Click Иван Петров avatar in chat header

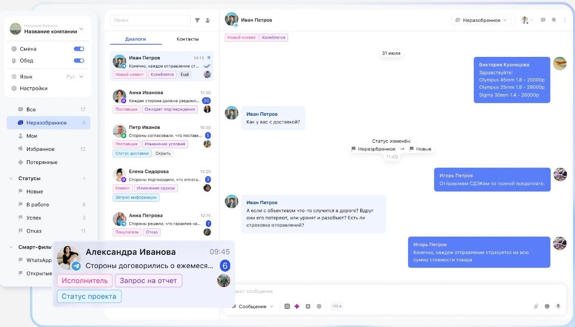[x=232, y=20]
